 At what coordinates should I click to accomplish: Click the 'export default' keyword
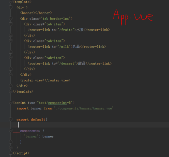(31, 120)
